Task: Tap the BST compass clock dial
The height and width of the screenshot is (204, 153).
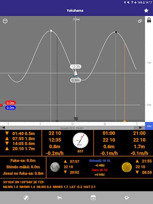Action: (80, 140)
